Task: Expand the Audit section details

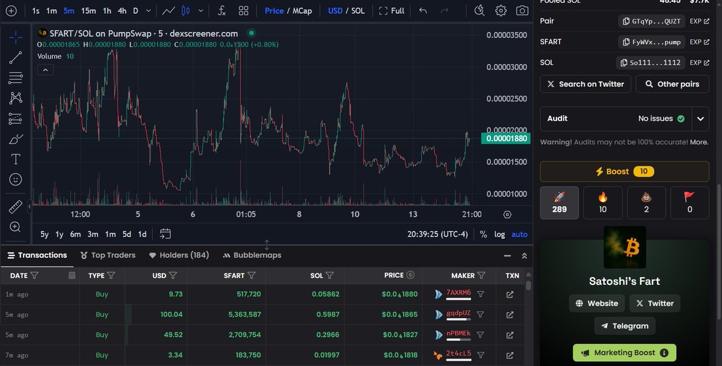Action: click(x=700, y=118)
